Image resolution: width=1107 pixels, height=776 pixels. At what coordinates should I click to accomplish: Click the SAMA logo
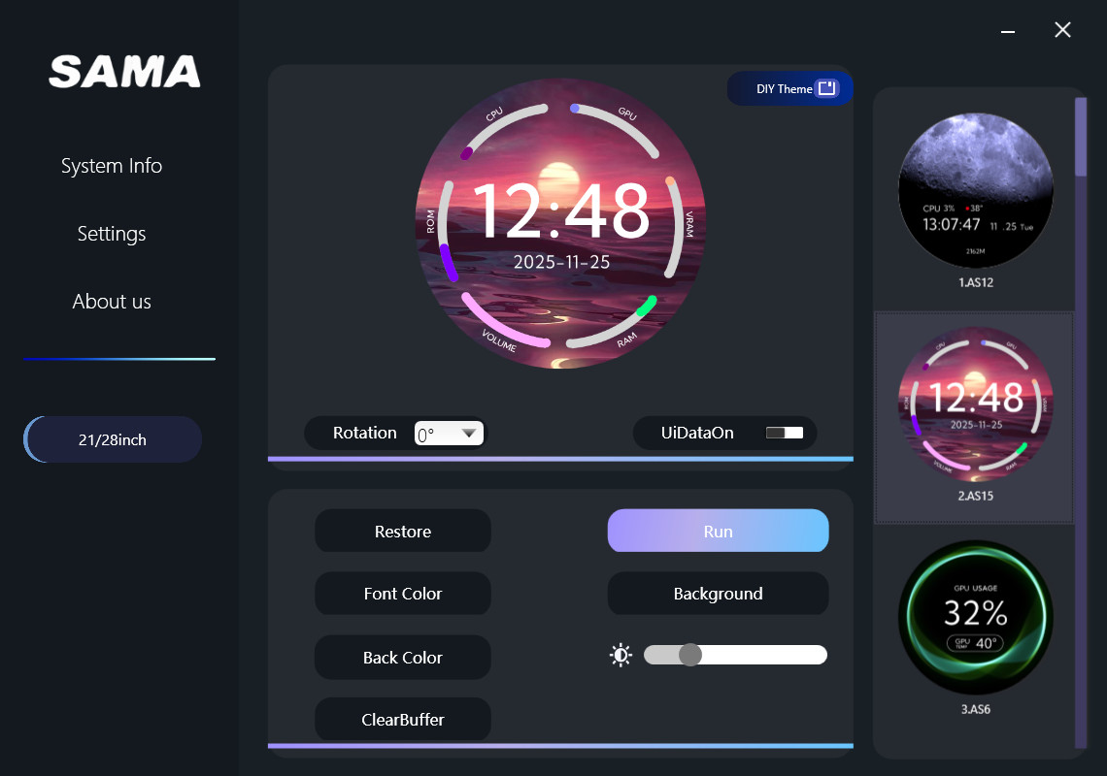coord(124,72)
